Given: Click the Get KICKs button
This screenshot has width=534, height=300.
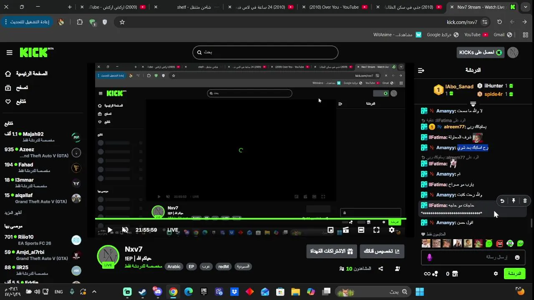Looking at the screenshot, I should [x=480, y=52].
